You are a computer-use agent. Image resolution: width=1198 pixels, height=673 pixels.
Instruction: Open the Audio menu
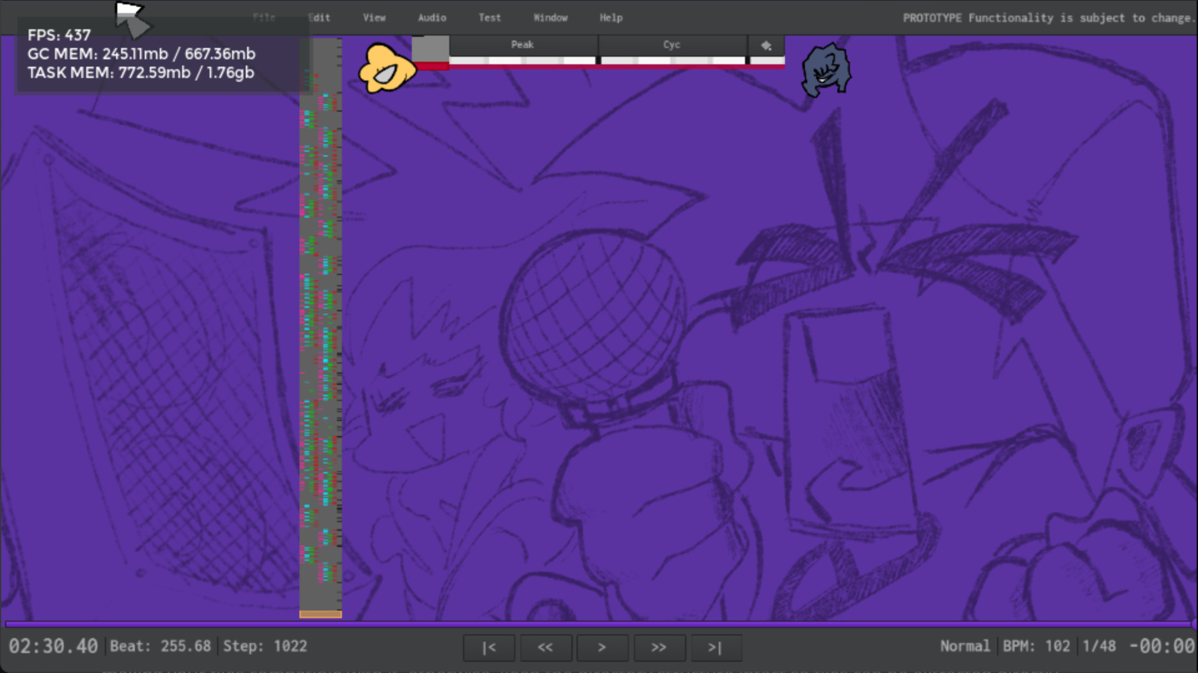(432, 17)
